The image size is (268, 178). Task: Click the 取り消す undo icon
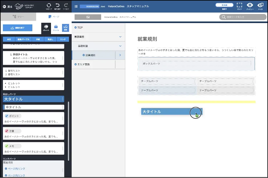coord(57,6)
